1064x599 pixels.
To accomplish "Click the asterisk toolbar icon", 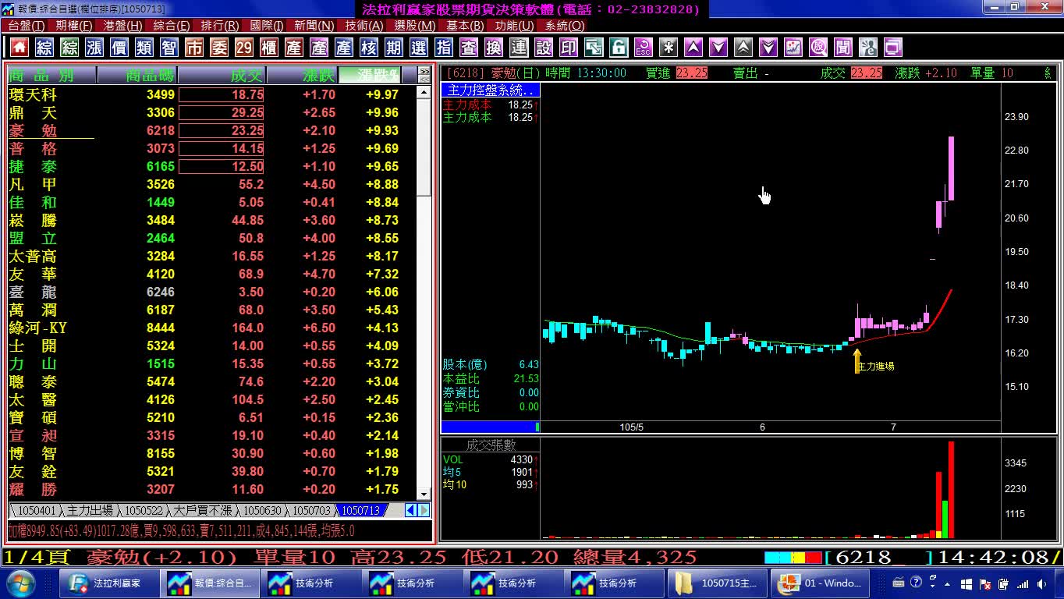I will 669,48.
